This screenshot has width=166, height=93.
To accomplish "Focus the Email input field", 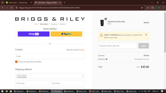I will point(50,56).
